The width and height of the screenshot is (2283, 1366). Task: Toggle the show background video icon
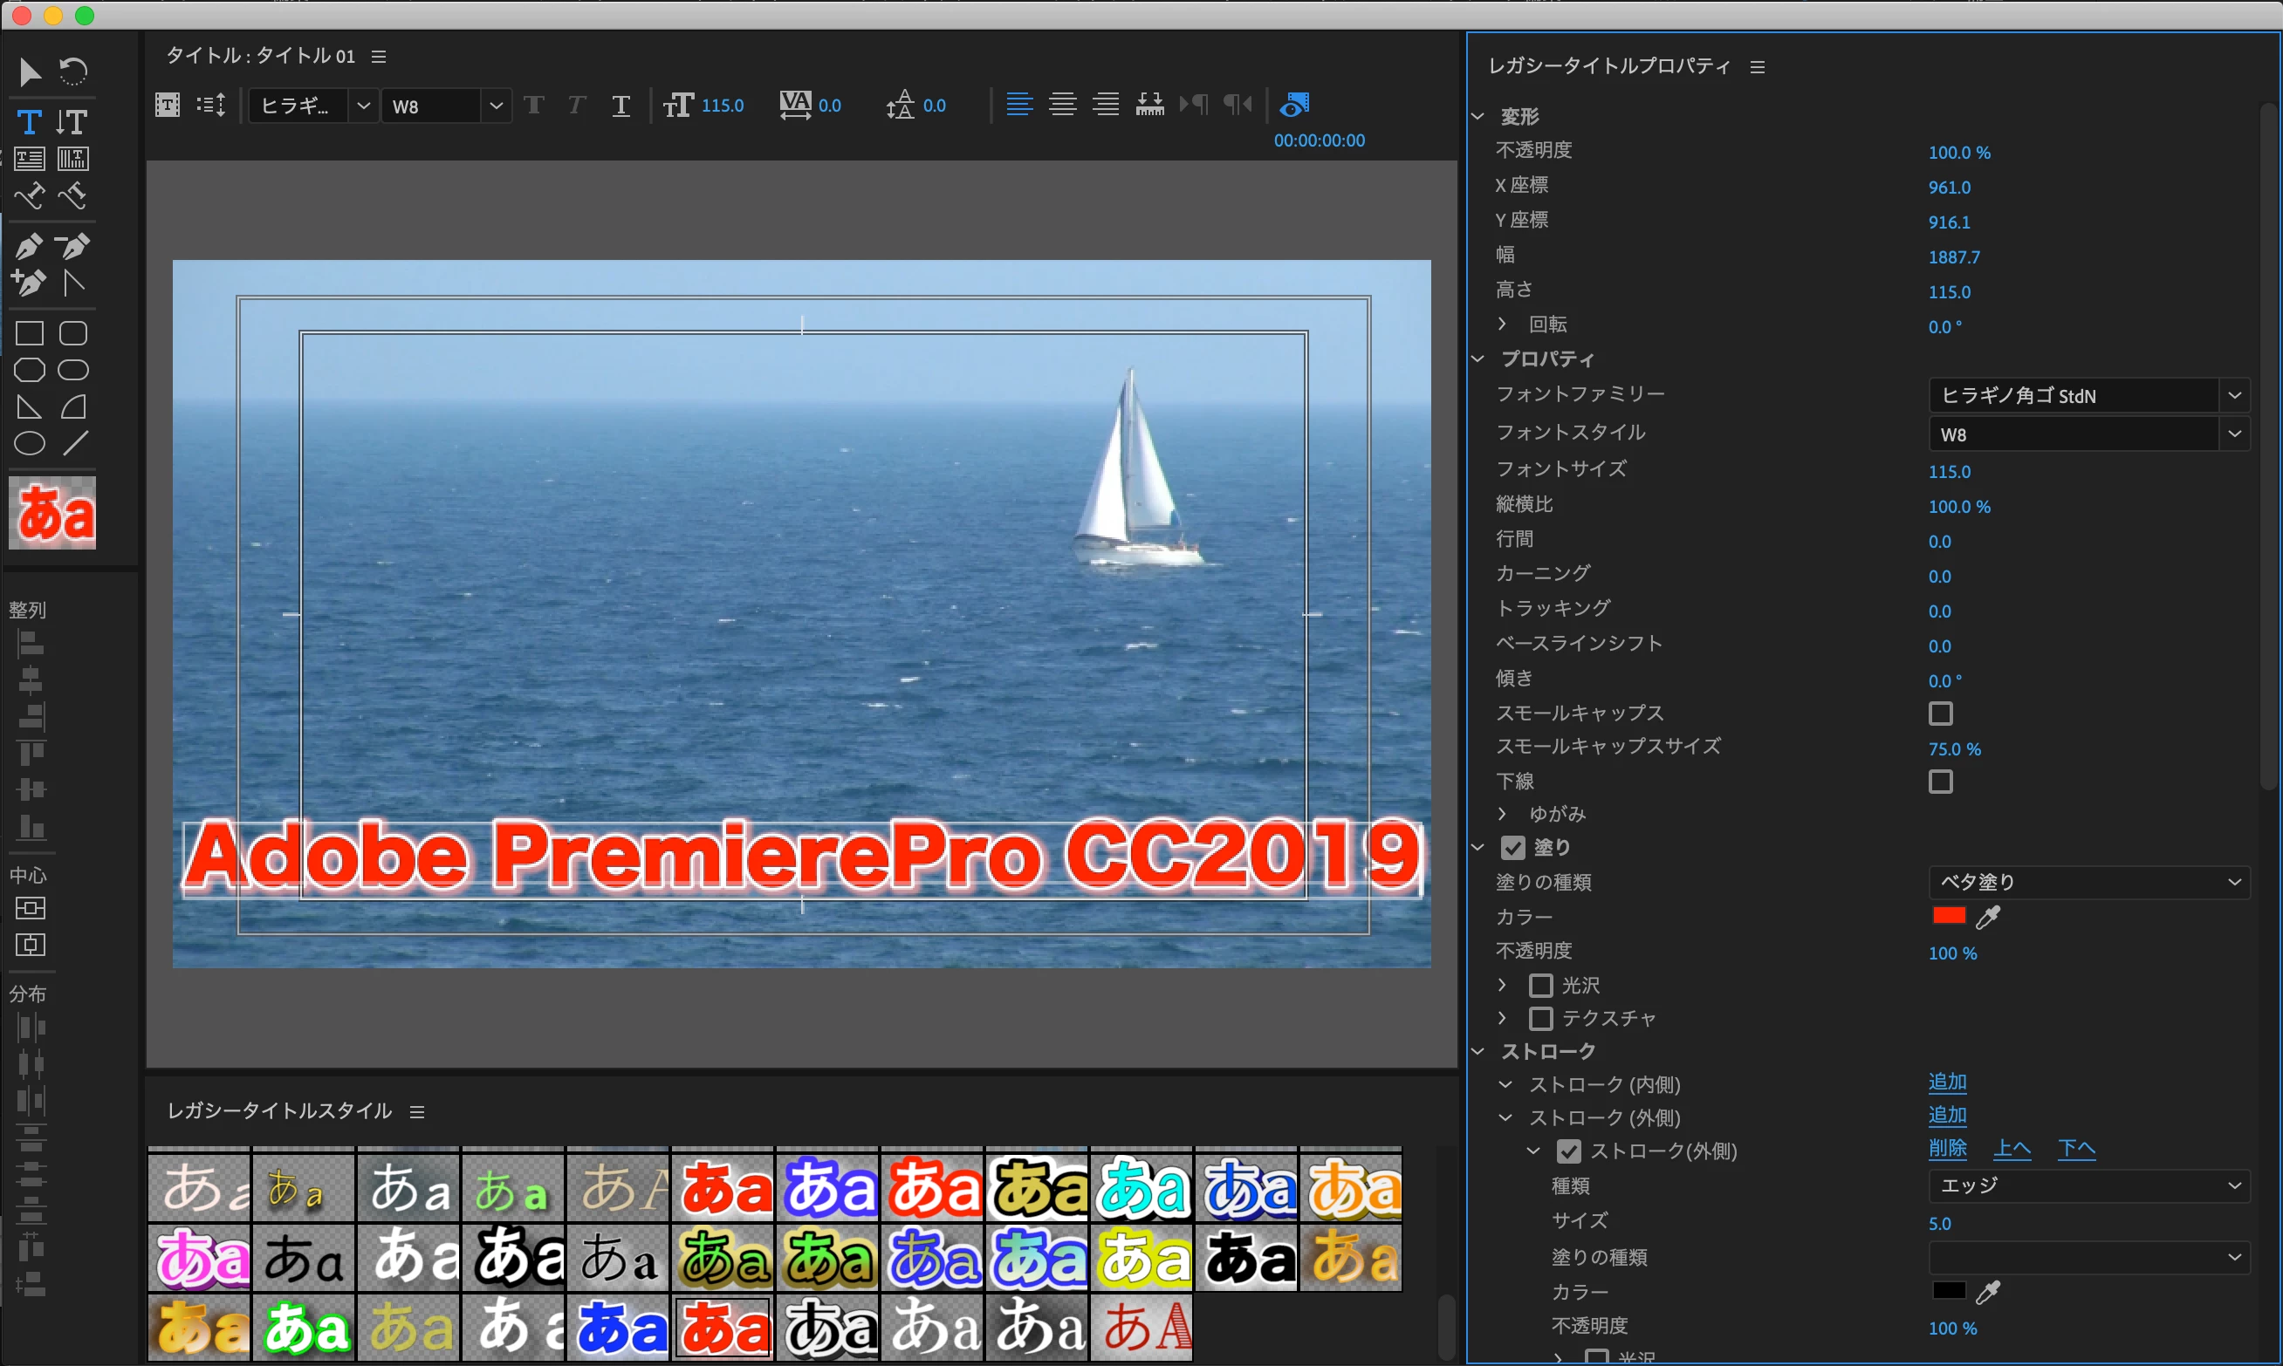(x=1294, y=105)
